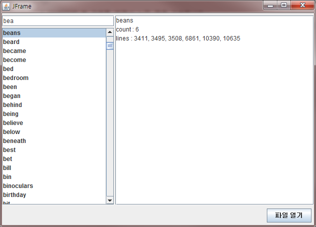This screenshot has height=227, width=316.
Task: Select 'bill' in the word list
Action: click(x=54, y=168)
